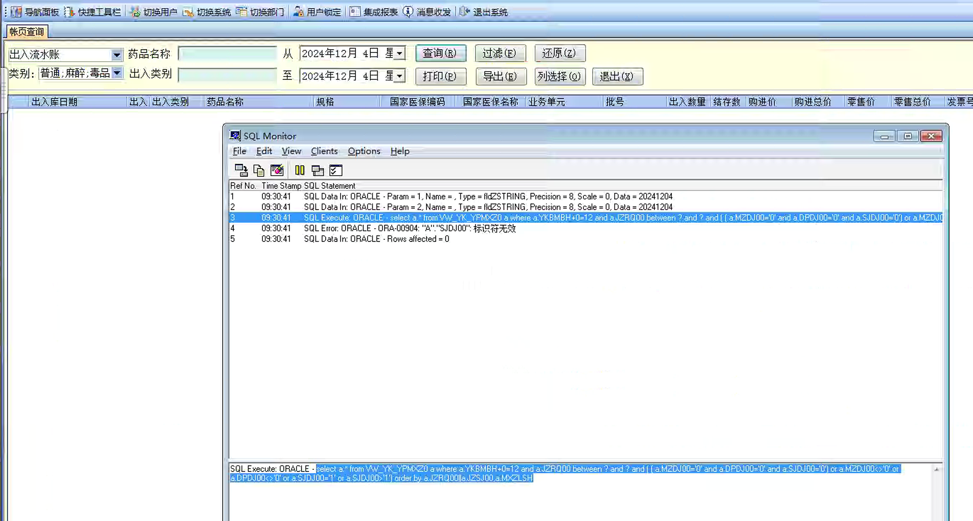Screen dimensions: 973x521
Task: Click the checklist trace options icon
Action: point(336,171)
